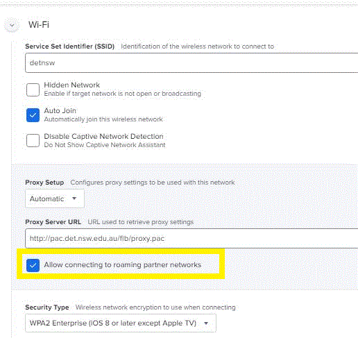The width and height of the screenshot is (358, 338).
Task: Click the Wi-Fi section heading
Action: click(x=39, y=24)
